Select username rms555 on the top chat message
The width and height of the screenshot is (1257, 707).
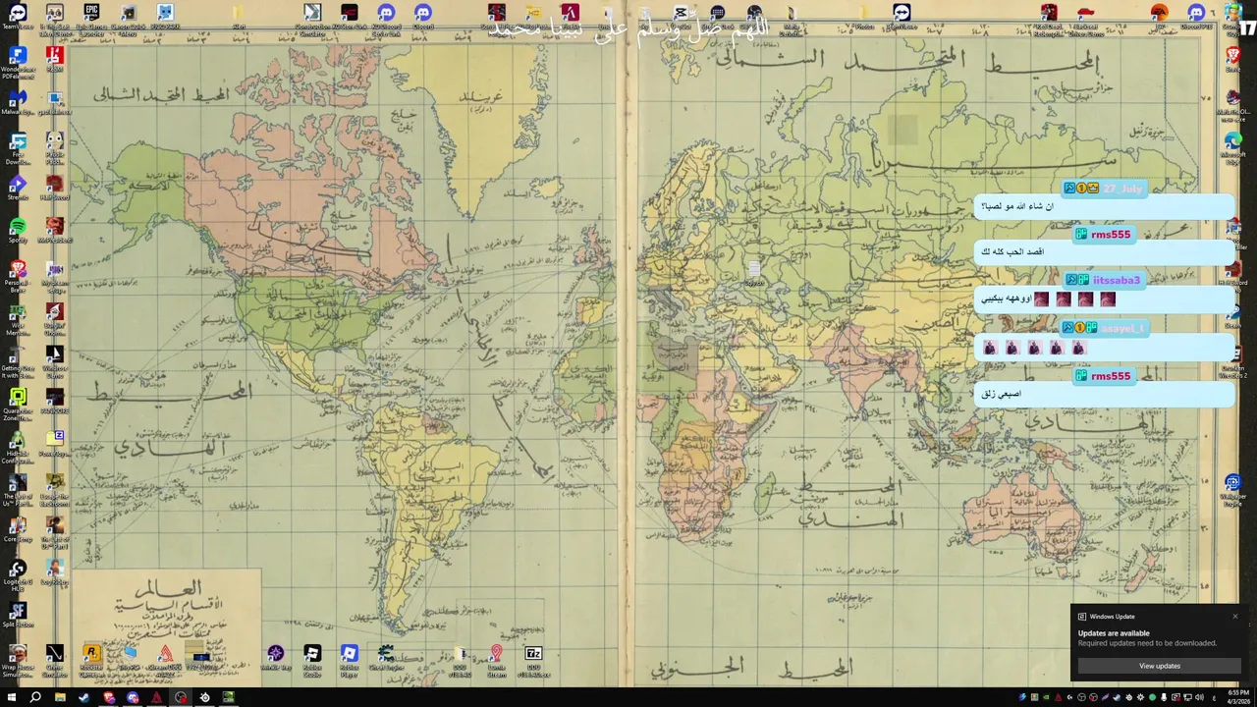[1110, 235]
